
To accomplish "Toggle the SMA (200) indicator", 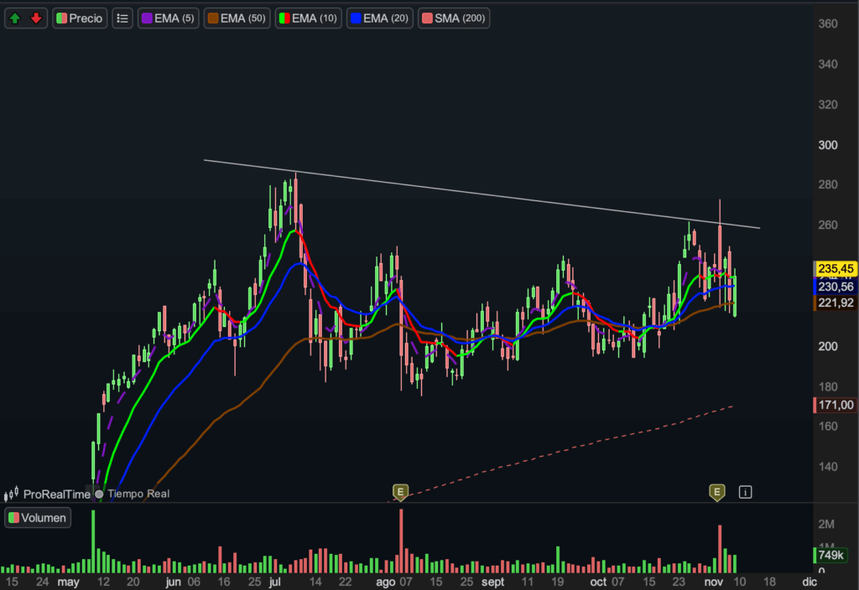I will (454, 18).
